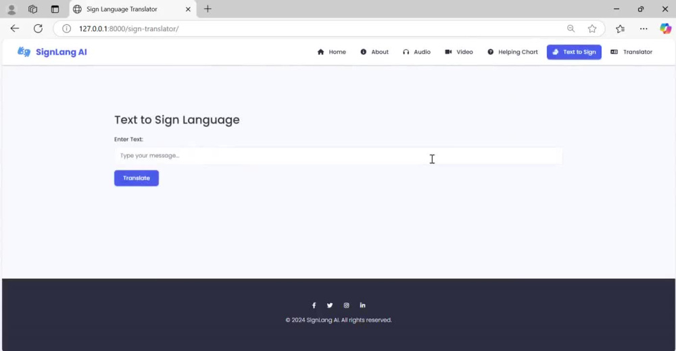Image resolution: width=676 pixels, height=351 pixels.
Task: Reload the page with refresh icon
Action: point(38,28)
